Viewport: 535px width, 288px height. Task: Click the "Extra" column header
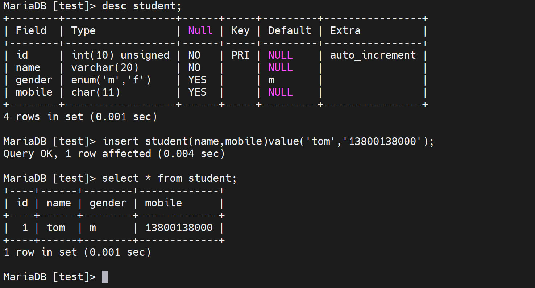(x=345, y=30)
